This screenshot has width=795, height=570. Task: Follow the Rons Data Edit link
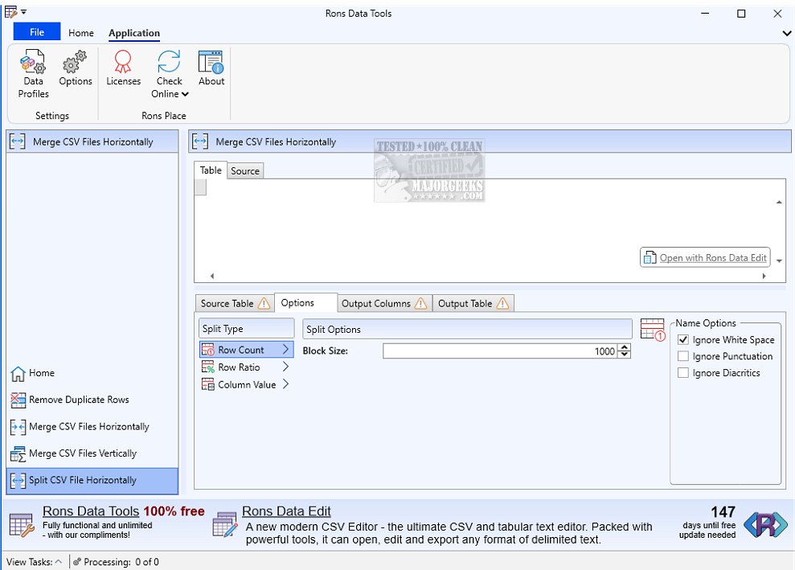coord(286,511)
